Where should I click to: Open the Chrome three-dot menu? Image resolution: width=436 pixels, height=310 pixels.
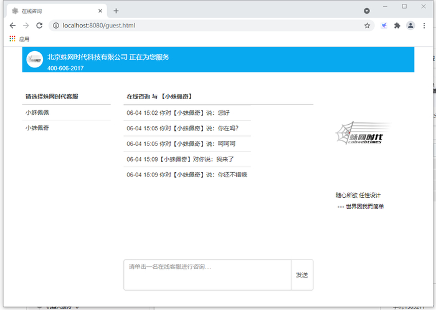[424, 26]
